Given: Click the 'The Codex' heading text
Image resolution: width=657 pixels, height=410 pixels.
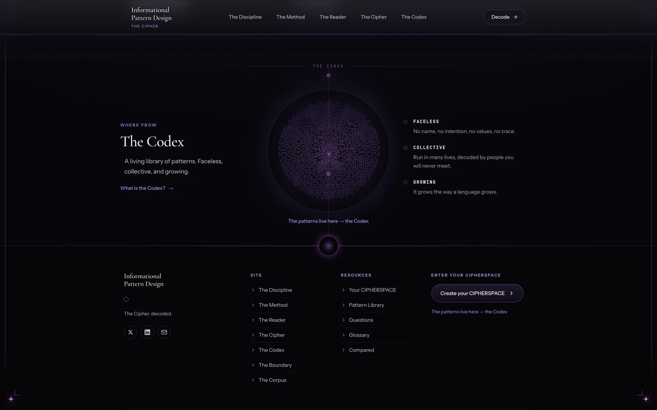Looking at the screenshot, I should point(152,142).
